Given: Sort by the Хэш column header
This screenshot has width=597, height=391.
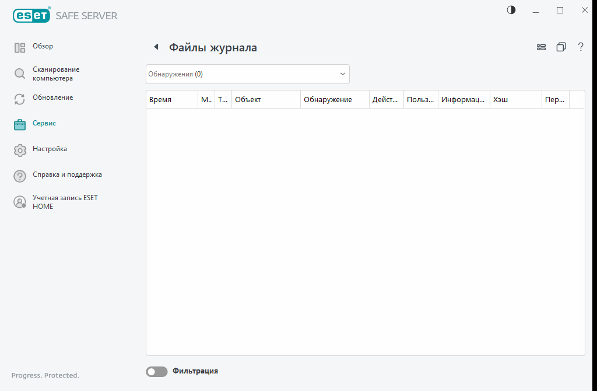Looking at the screenshot, I should 516,99.
